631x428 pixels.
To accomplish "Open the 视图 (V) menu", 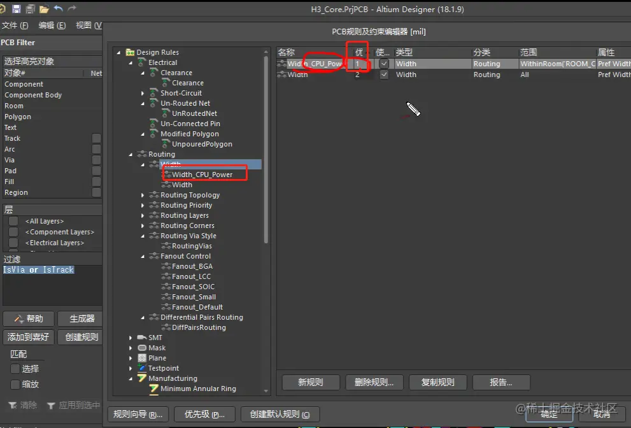I will tap(89, 25).
